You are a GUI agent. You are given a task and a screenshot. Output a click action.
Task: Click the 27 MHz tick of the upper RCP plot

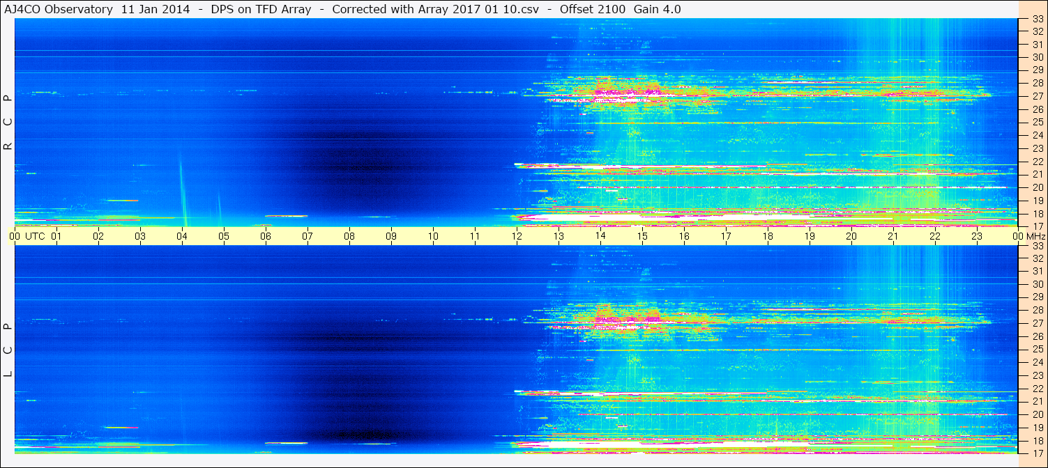(x=1037, y=97)
